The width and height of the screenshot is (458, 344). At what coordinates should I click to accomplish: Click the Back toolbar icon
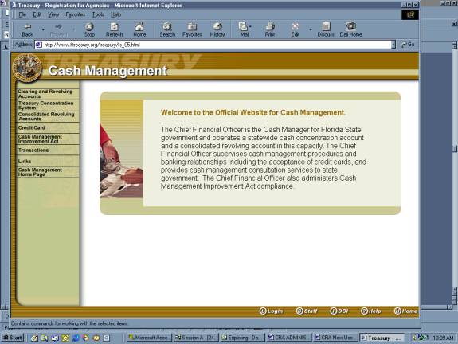pyautogui.click(x=28, y=27)
